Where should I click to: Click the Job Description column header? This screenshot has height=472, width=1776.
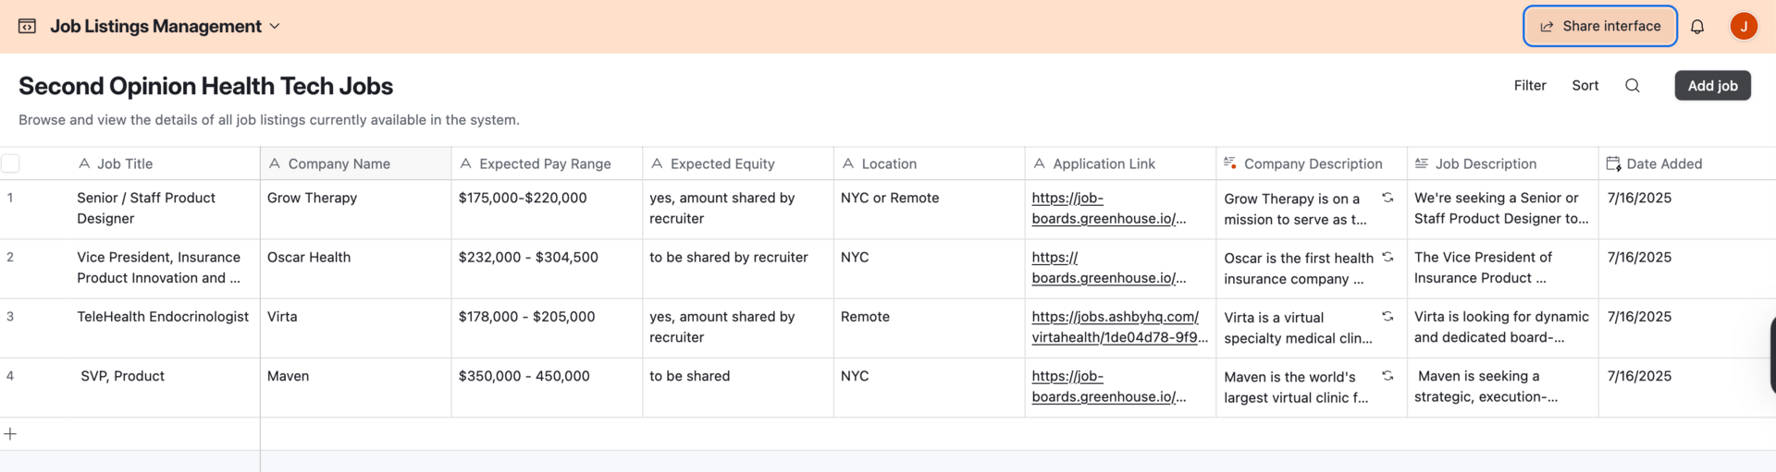(x=1502, y=163)
